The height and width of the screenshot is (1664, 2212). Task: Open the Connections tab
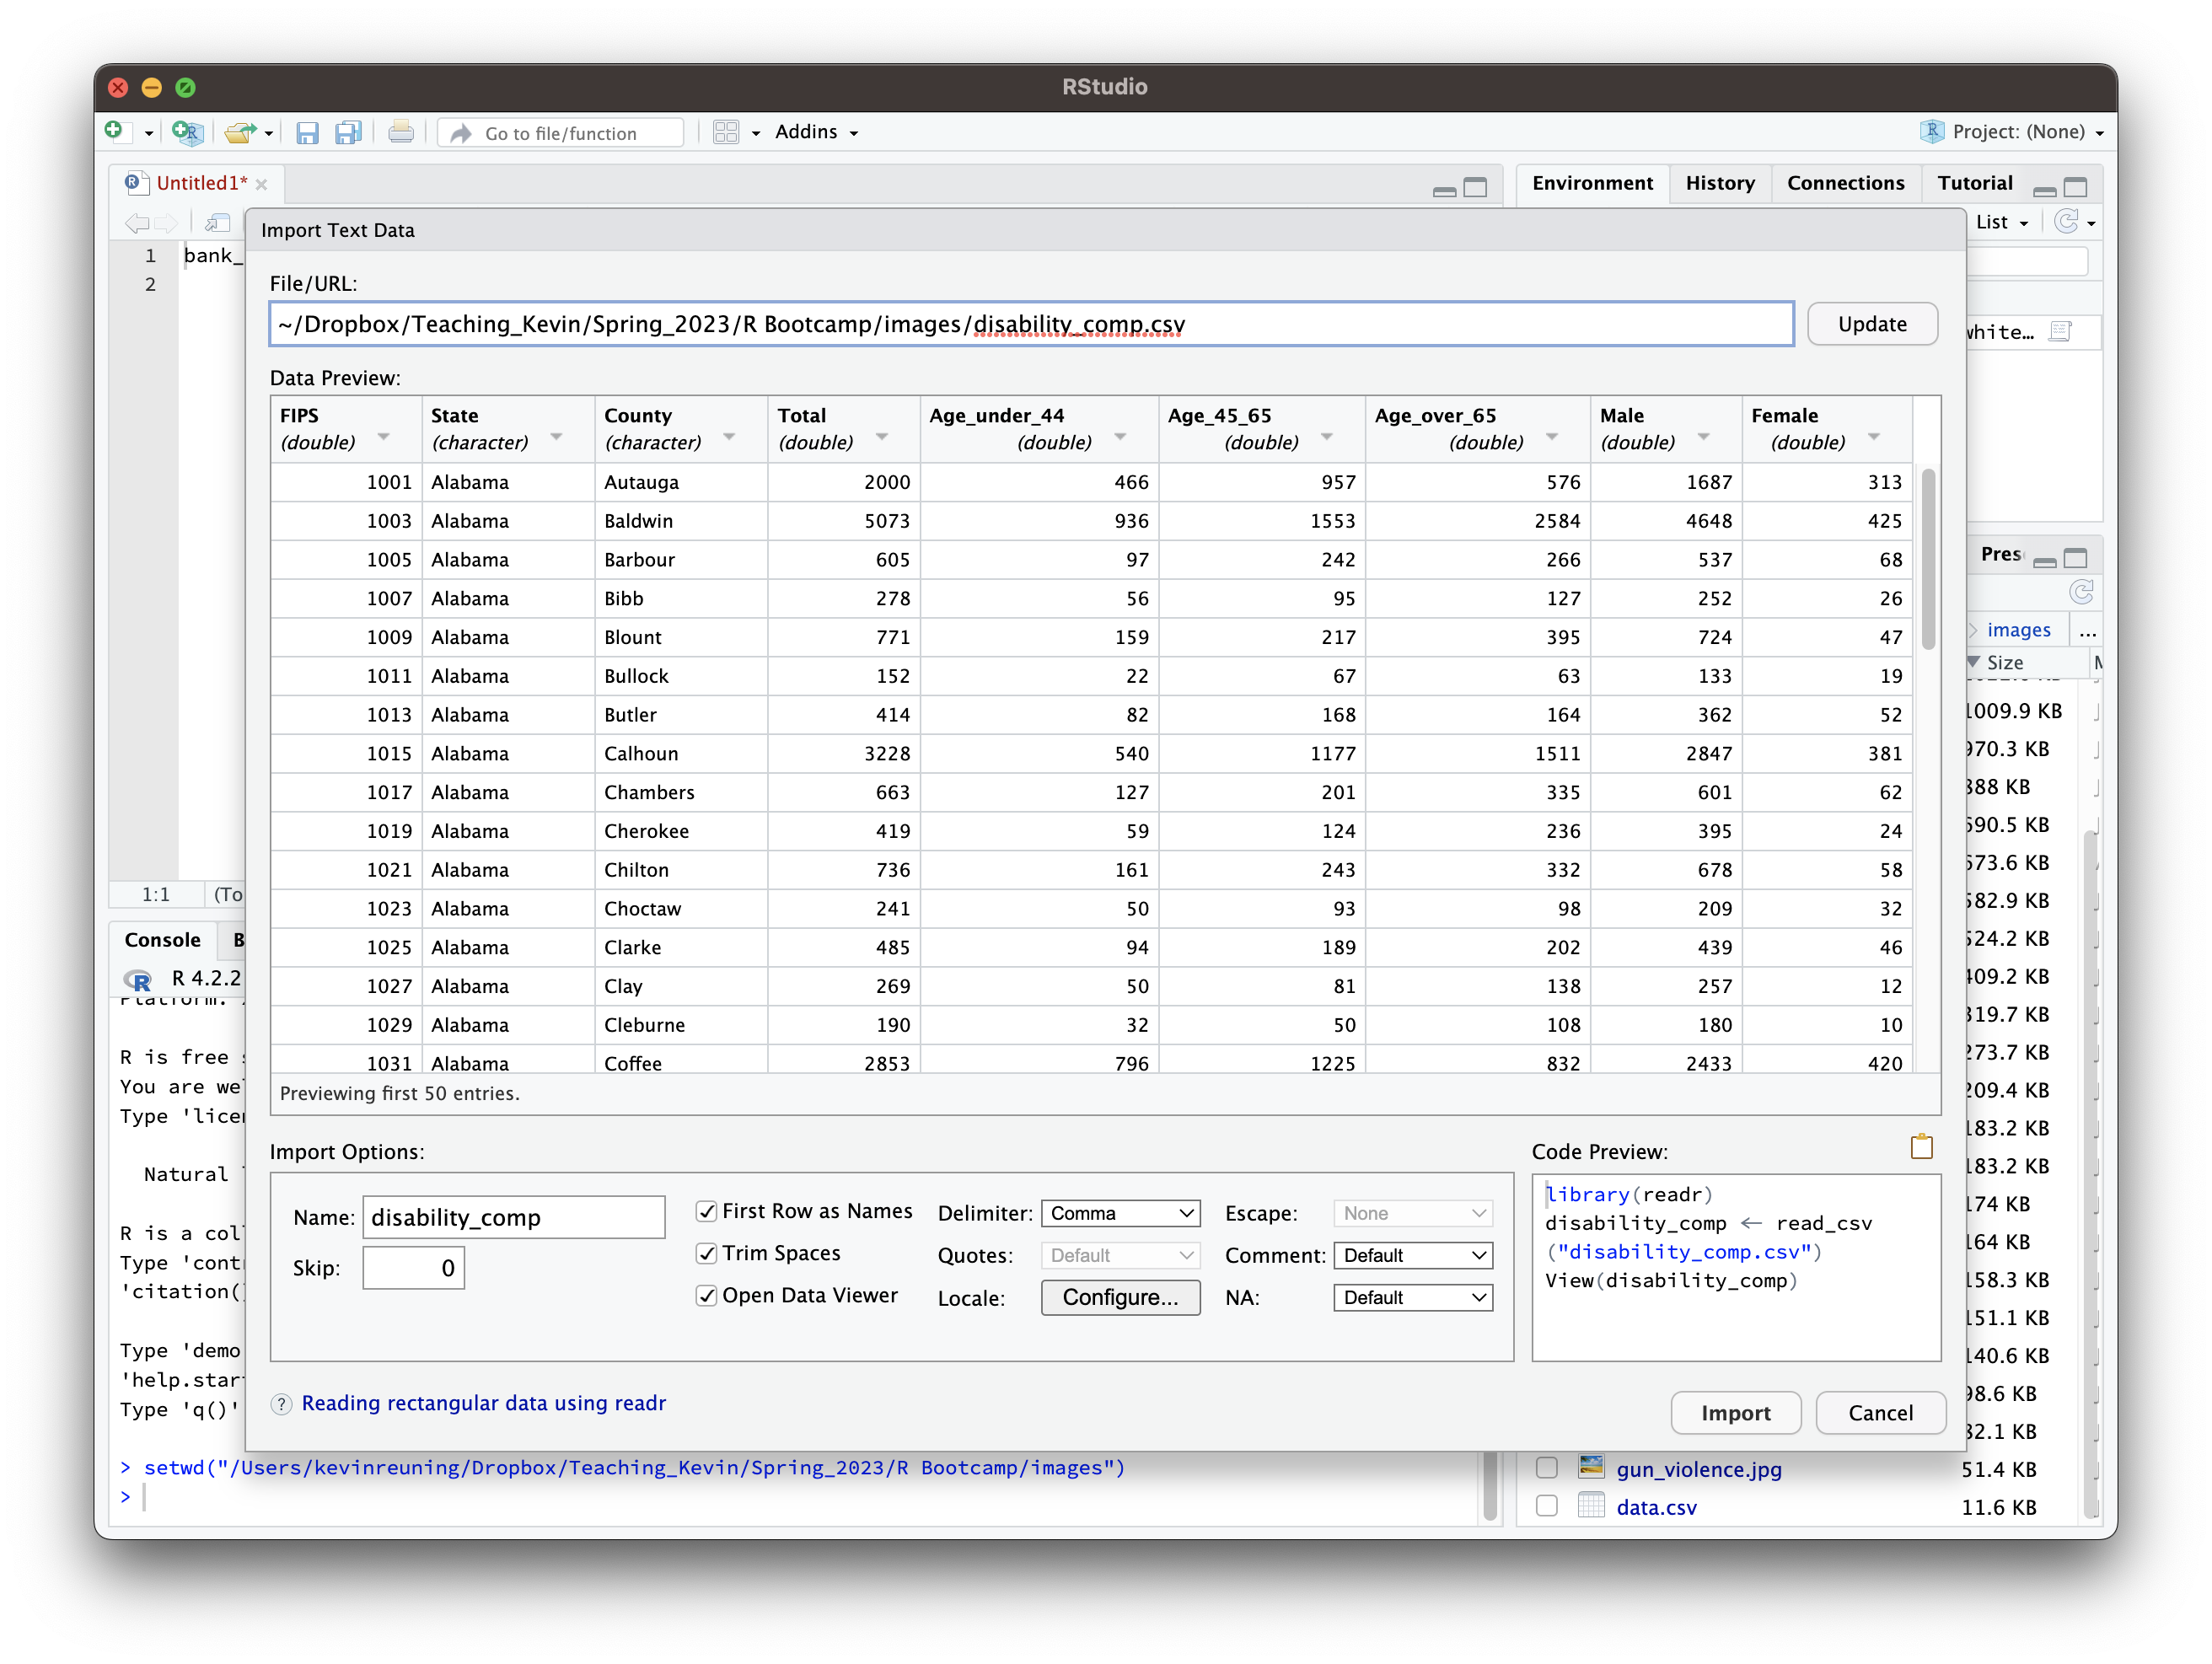(x=1845, y=183)
